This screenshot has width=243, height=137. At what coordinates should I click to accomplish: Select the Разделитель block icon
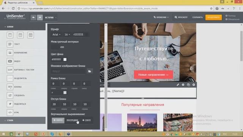tap(10, 78)
